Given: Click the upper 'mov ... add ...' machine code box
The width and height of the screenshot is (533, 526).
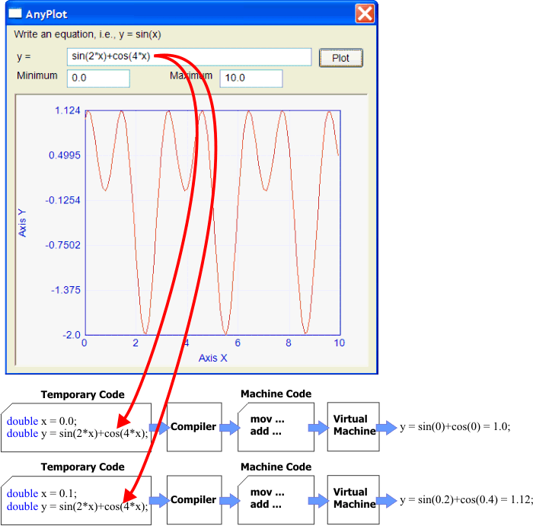Looking at the screenshot, I should click(276, 427).
